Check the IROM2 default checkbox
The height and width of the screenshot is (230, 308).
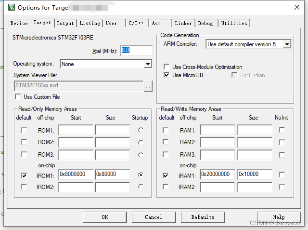[x=24, y=187]
